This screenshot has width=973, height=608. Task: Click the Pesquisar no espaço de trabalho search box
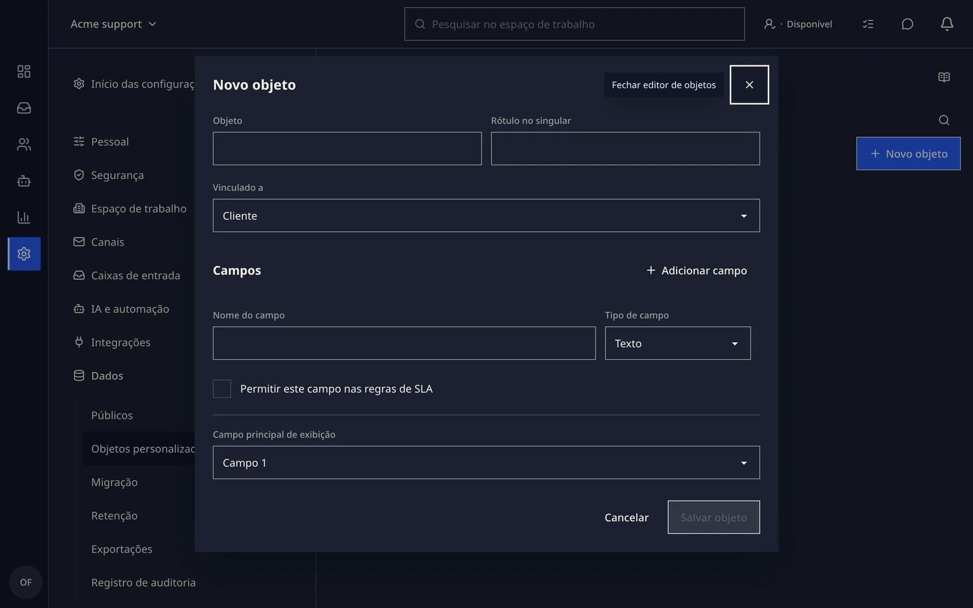pos(575,24)
